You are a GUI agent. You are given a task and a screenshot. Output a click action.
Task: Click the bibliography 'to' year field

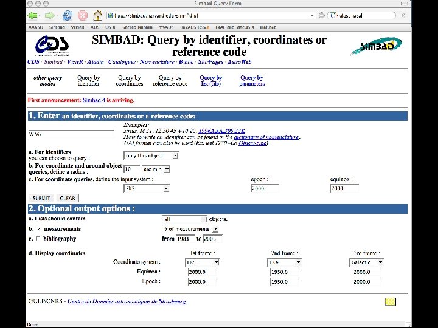(x=212, y=239)
